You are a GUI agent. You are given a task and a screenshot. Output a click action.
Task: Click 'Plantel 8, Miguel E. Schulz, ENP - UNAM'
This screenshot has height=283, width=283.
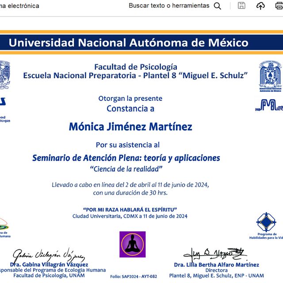[x=216, y=275]
